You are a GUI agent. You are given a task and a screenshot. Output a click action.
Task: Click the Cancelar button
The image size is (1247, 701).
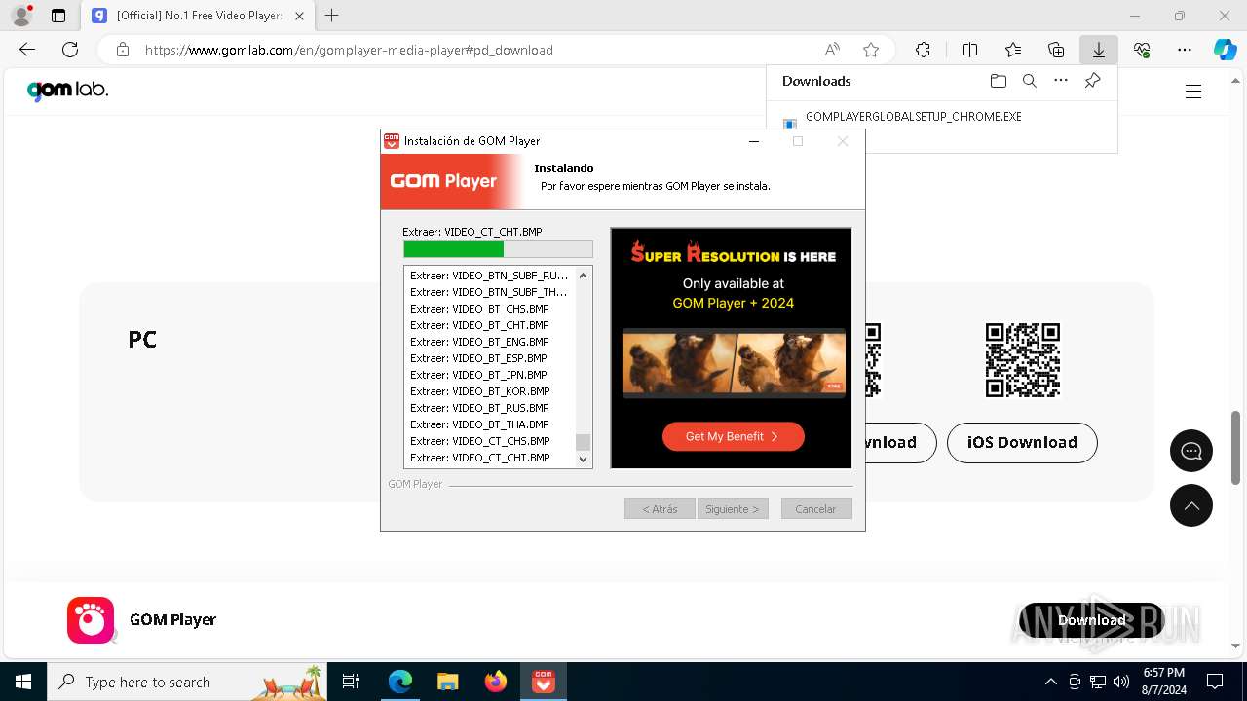point(815,509)
